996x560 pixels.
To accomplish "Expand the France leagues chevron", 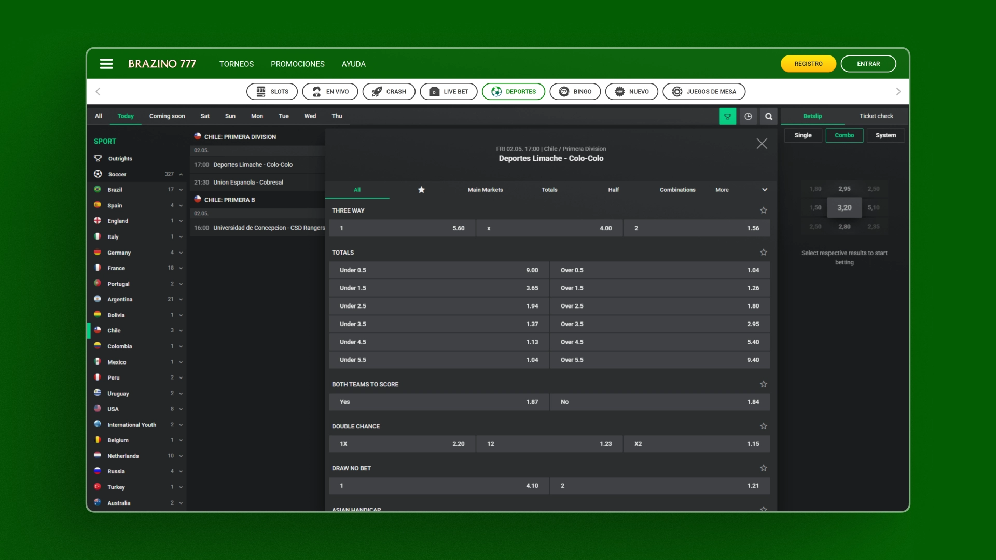I will click(x=181, y=268).
